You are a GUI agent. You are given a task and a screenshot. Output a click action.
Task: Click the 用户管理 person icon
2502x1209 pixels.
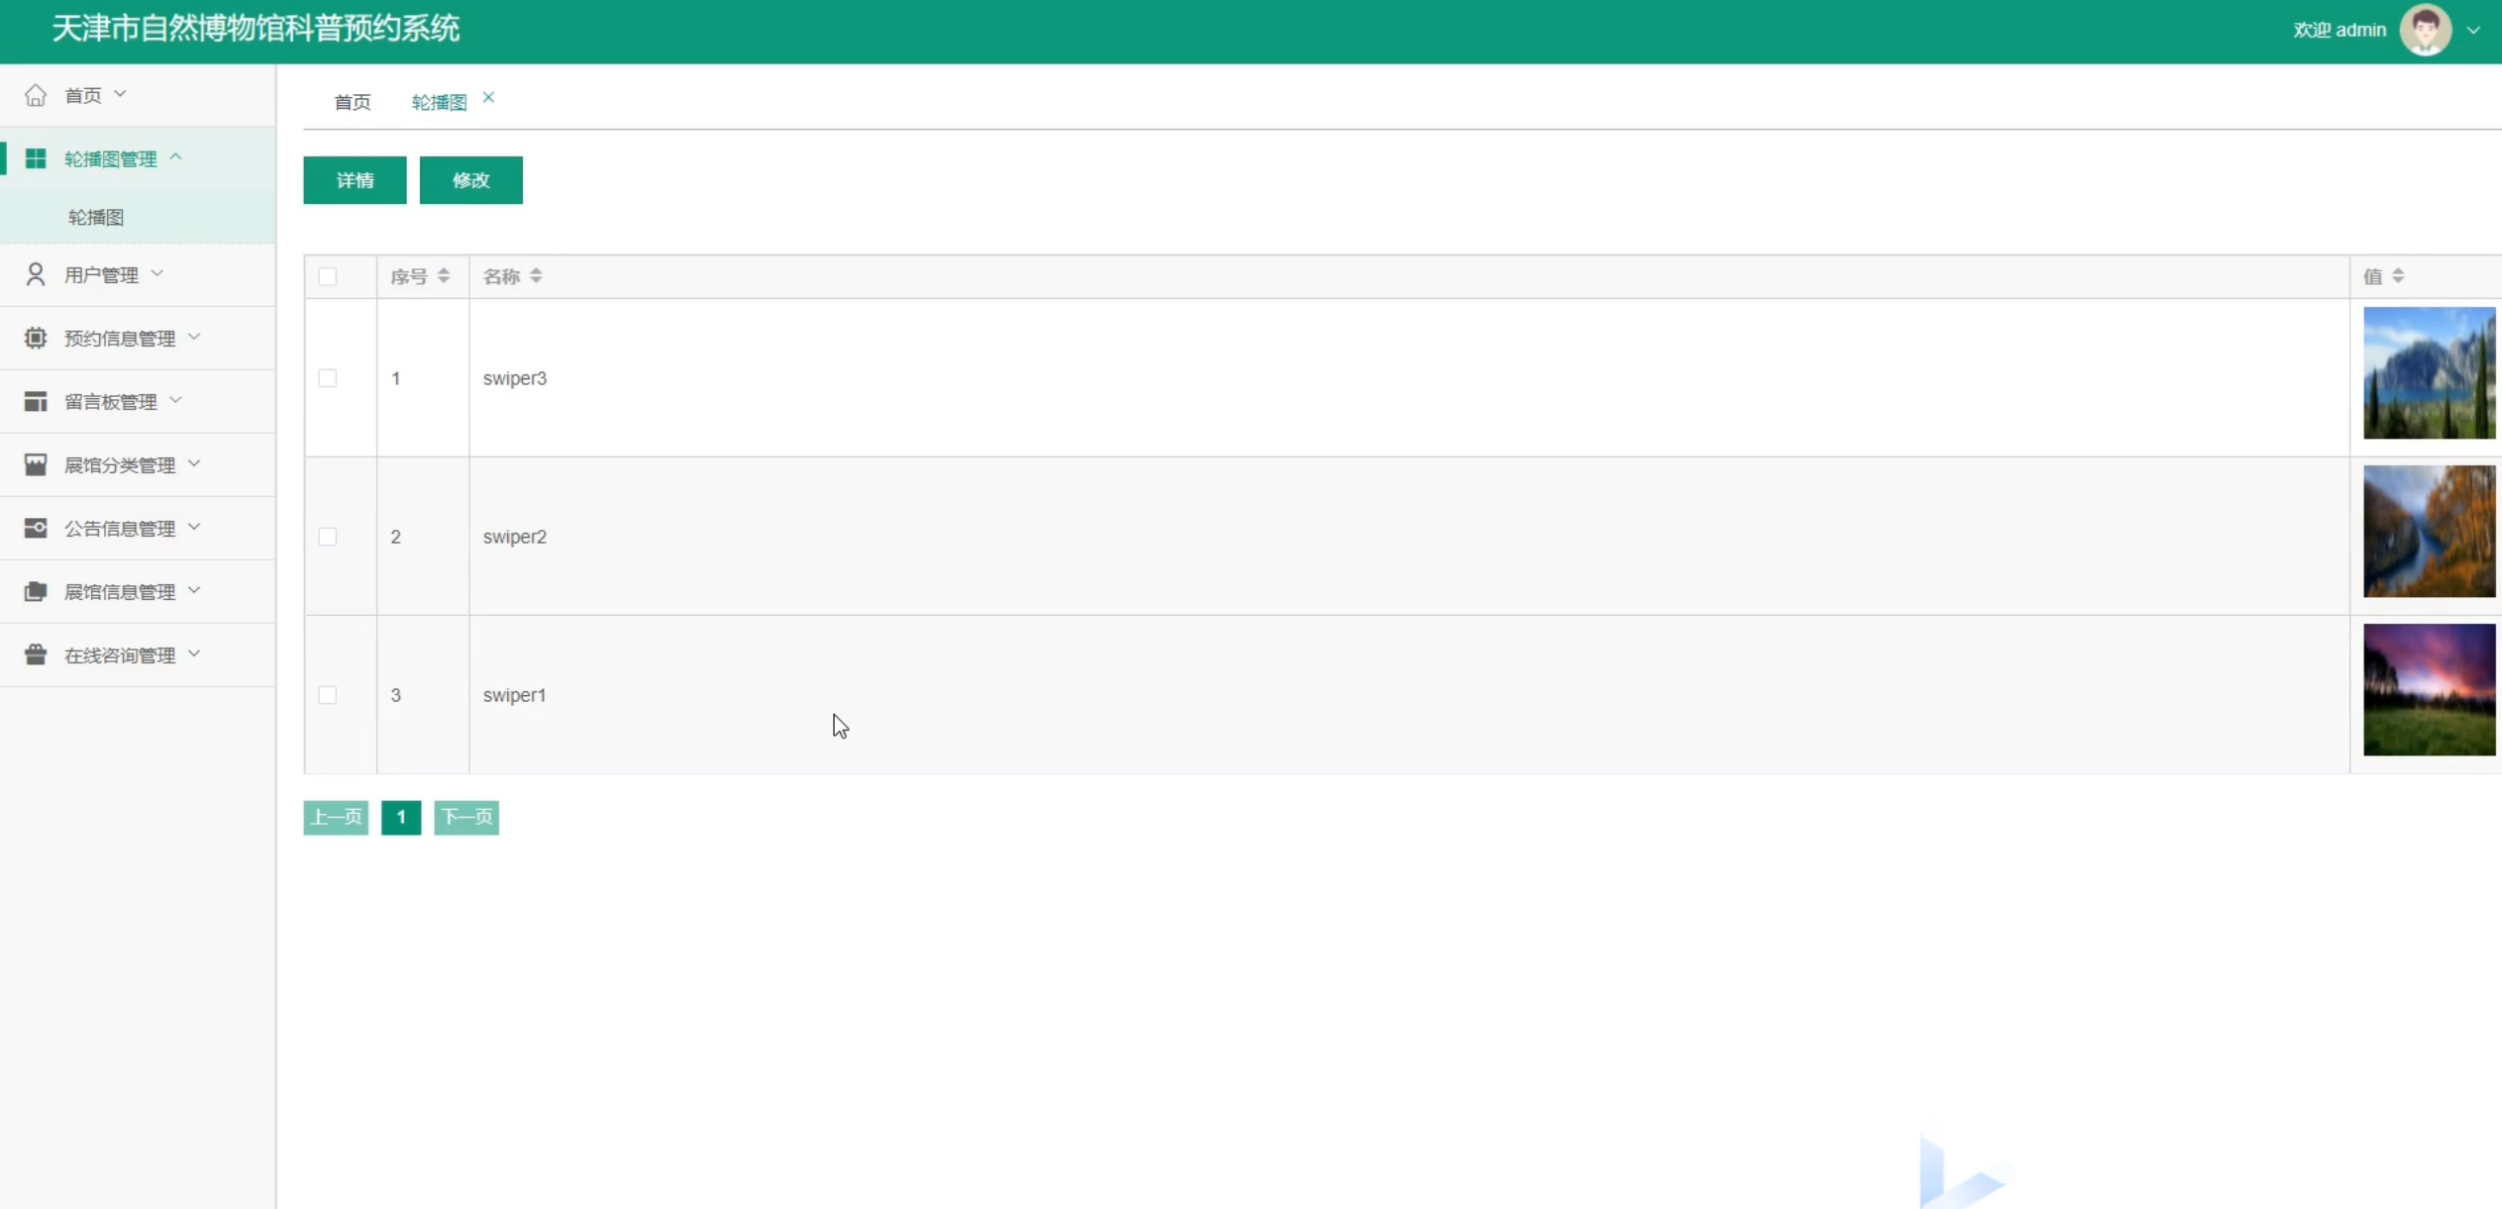[x=36, y=274]
